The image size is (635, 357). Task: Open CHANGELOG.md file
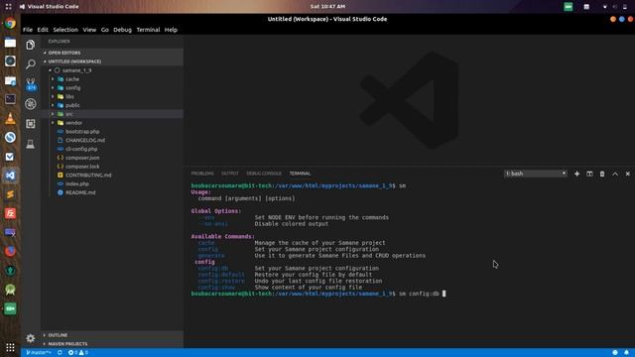pyautogui.click(x=85, y=140)
